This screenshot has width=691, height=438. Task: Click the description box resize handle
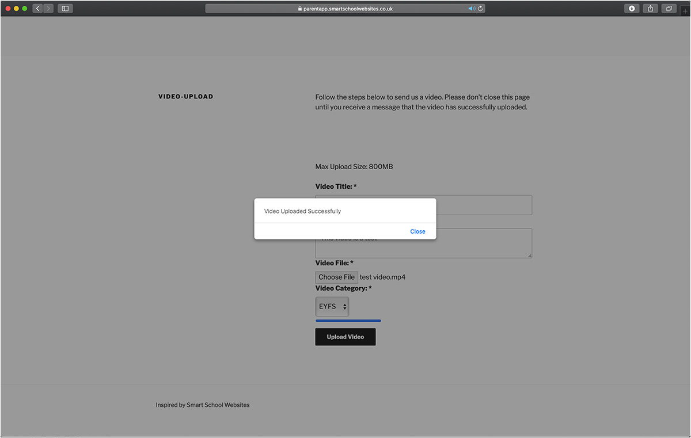(x=529, y=255)
